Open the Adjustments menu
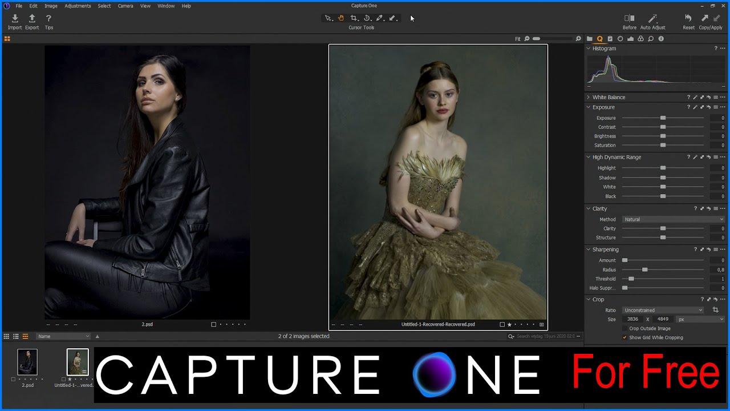The height and width of the screenshot is (411, 730). pyautogui.click(x=78, y=6)
